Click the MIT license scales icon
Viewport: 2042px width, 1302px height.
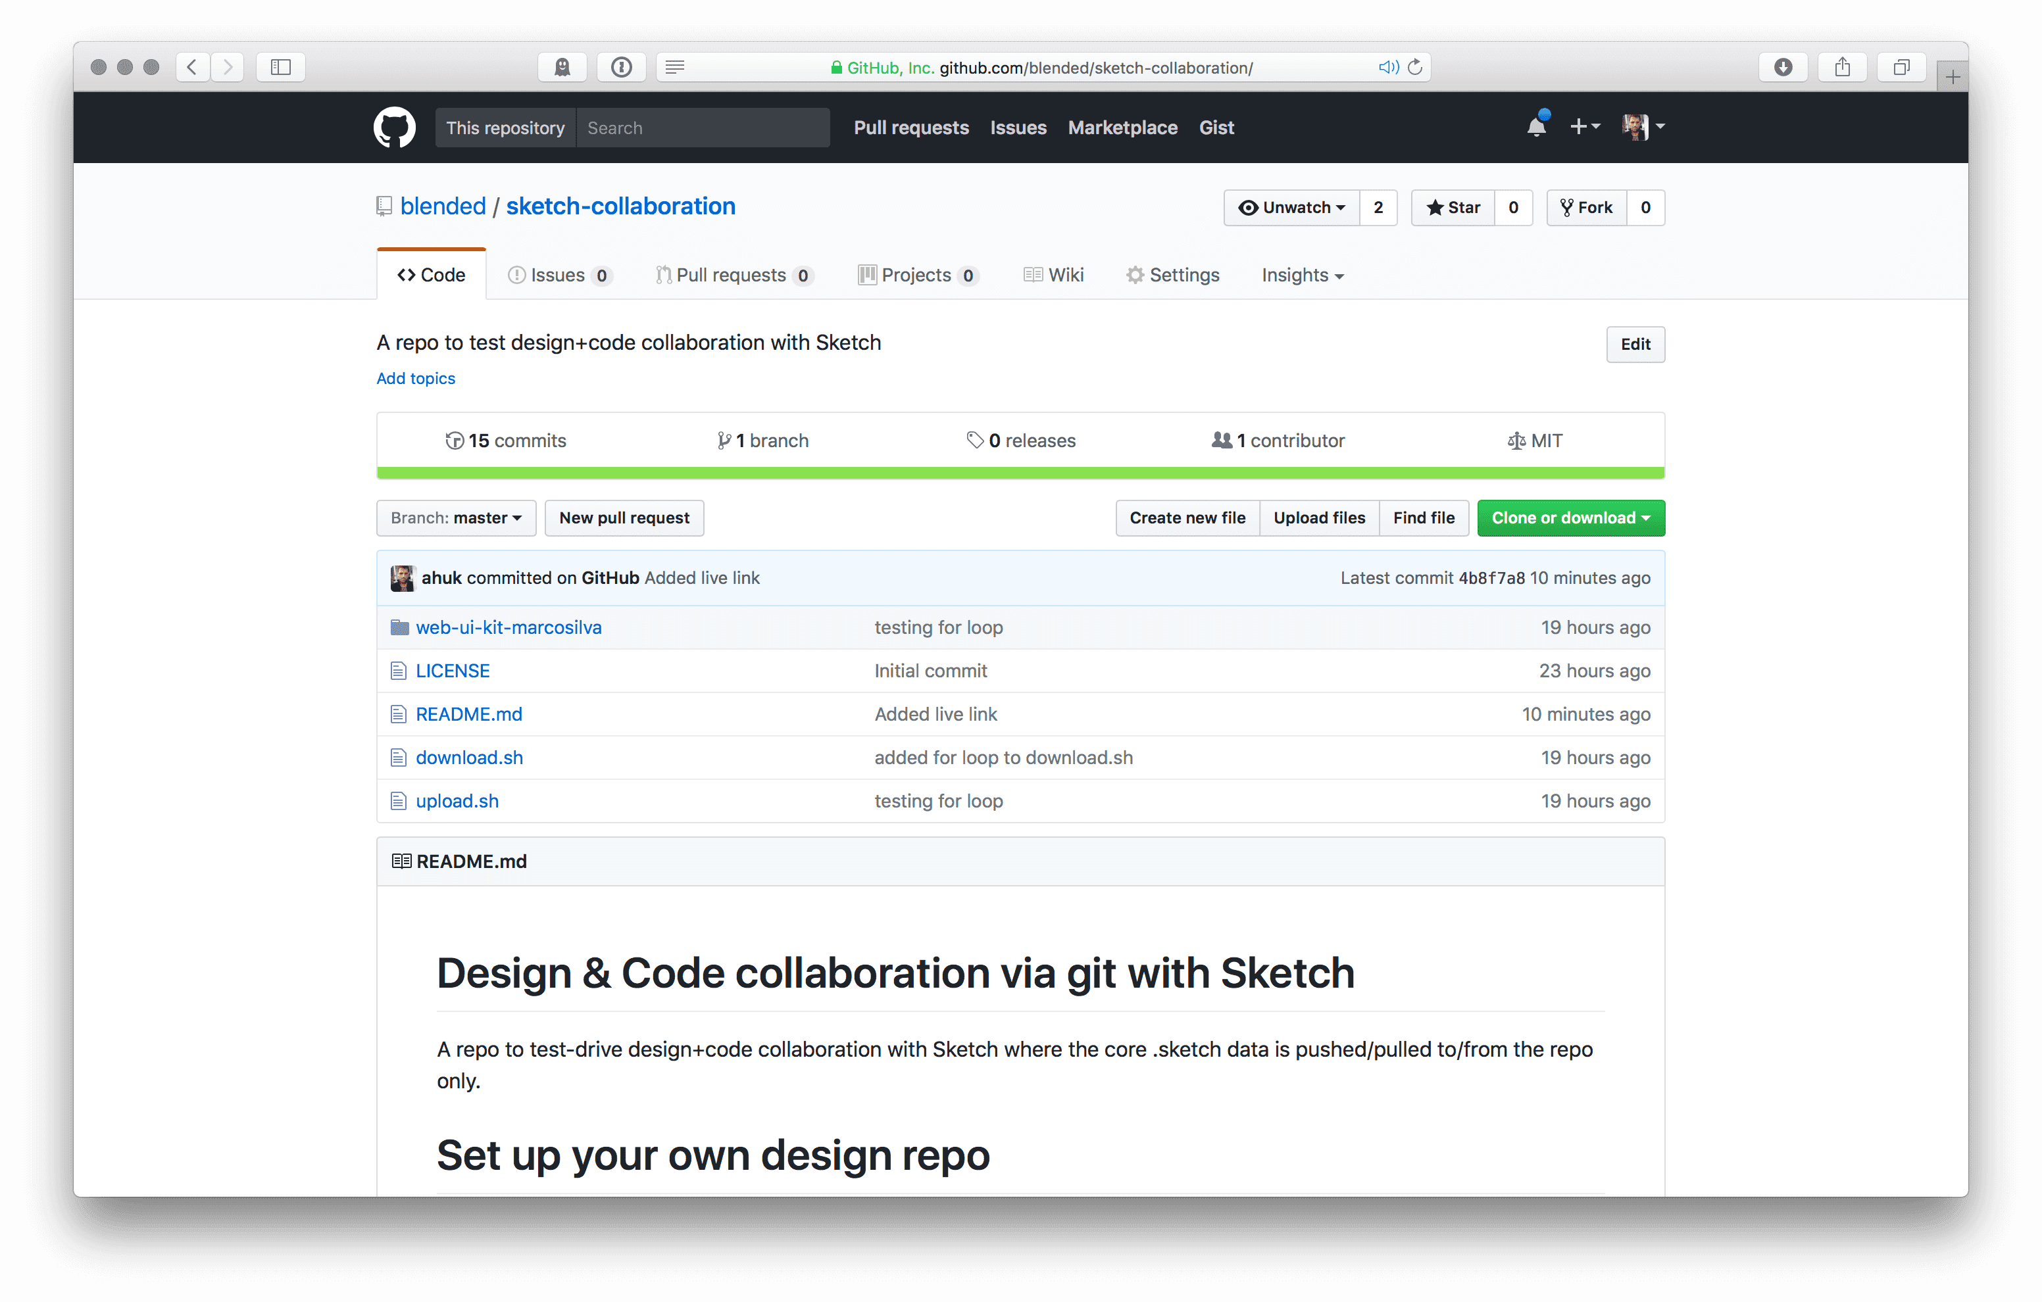1516,440
